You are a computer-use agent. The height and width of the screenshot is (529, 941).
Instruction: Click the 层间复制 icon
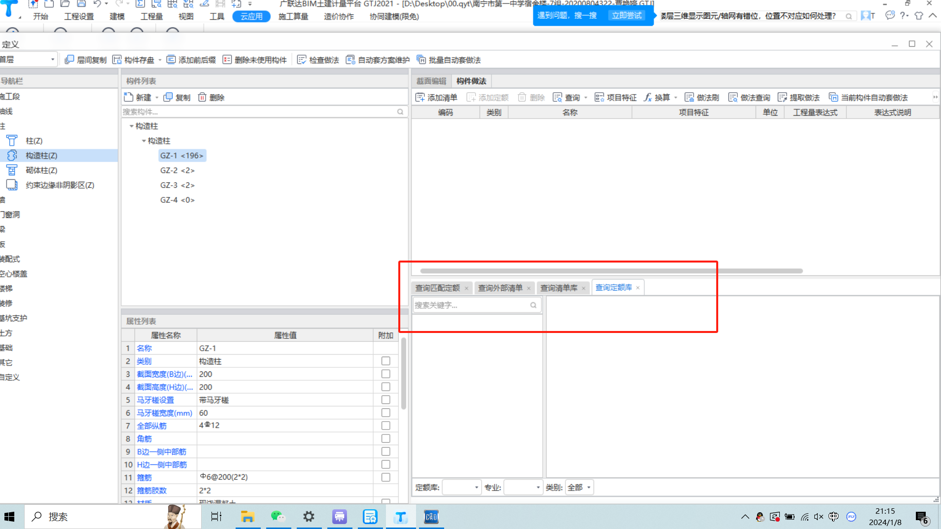pyautogui.click(x=70, y=60)
